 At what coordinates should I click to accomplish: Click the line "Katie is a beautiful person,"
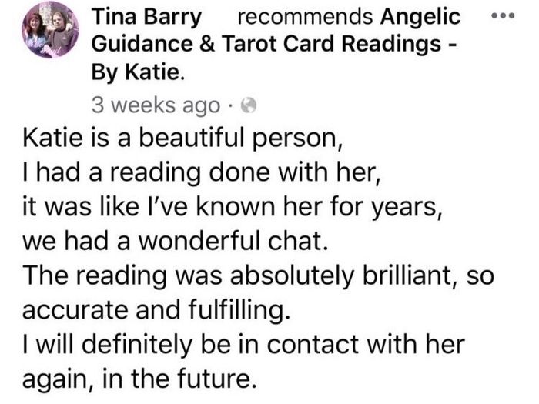[x=183, y=138]
